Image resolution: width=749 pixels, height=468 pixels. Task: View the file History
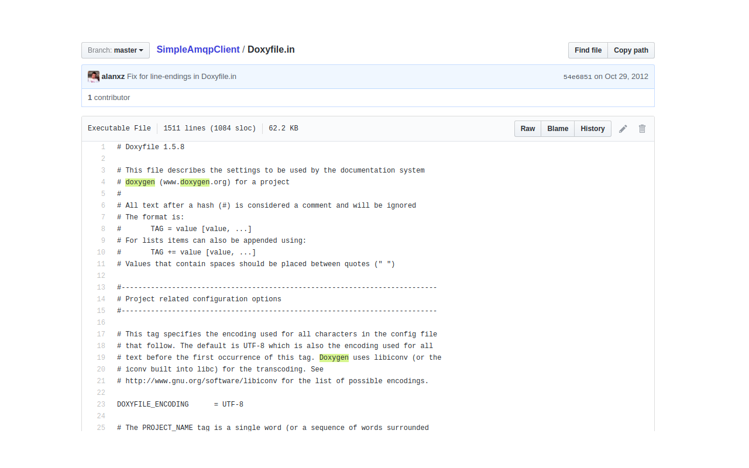click(592, 128)
